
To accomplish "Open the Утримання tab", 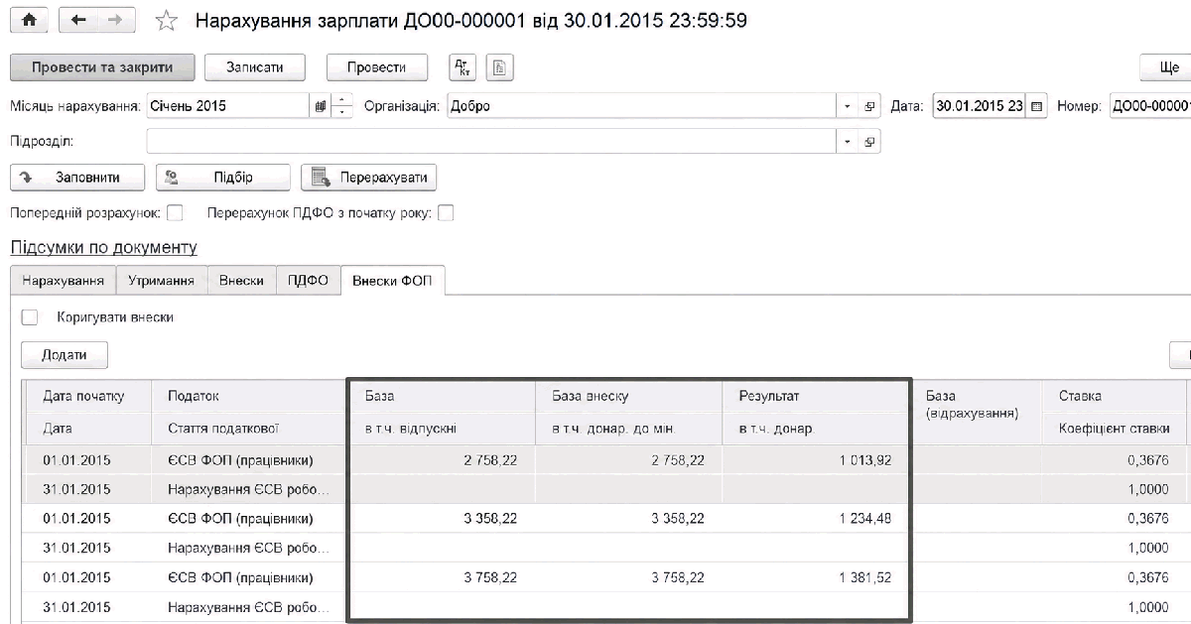I will point(161,281).
